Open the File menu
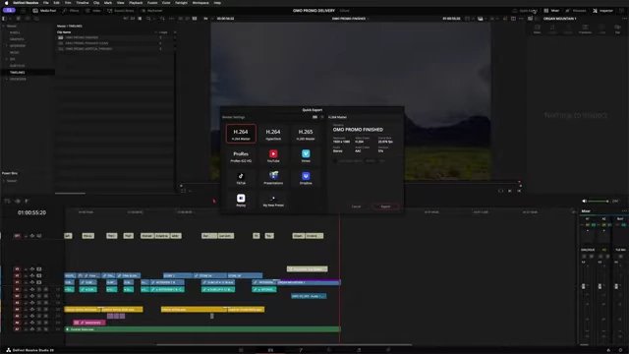Image resolution: width=629 pixels, height=354 pixels. click(x=46, y=3)
